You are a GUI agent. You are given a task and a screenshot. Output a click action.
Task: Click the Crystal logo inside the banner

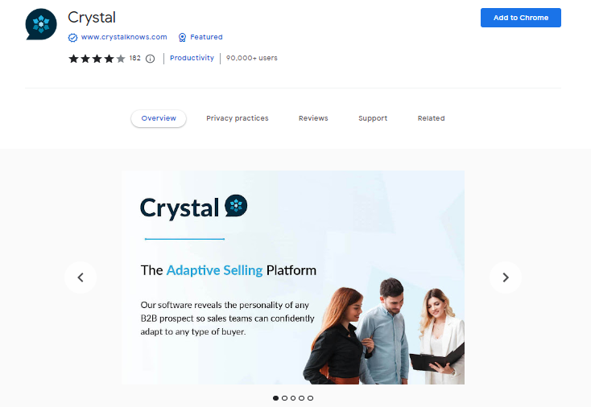(193, 207)
